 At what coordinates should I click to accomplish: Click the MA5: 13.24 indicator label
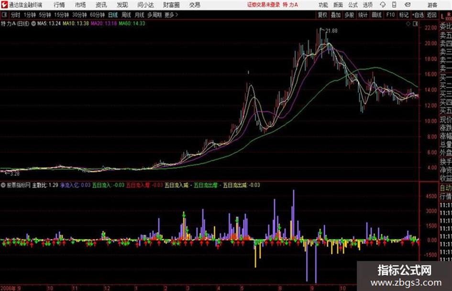[49, 23]
